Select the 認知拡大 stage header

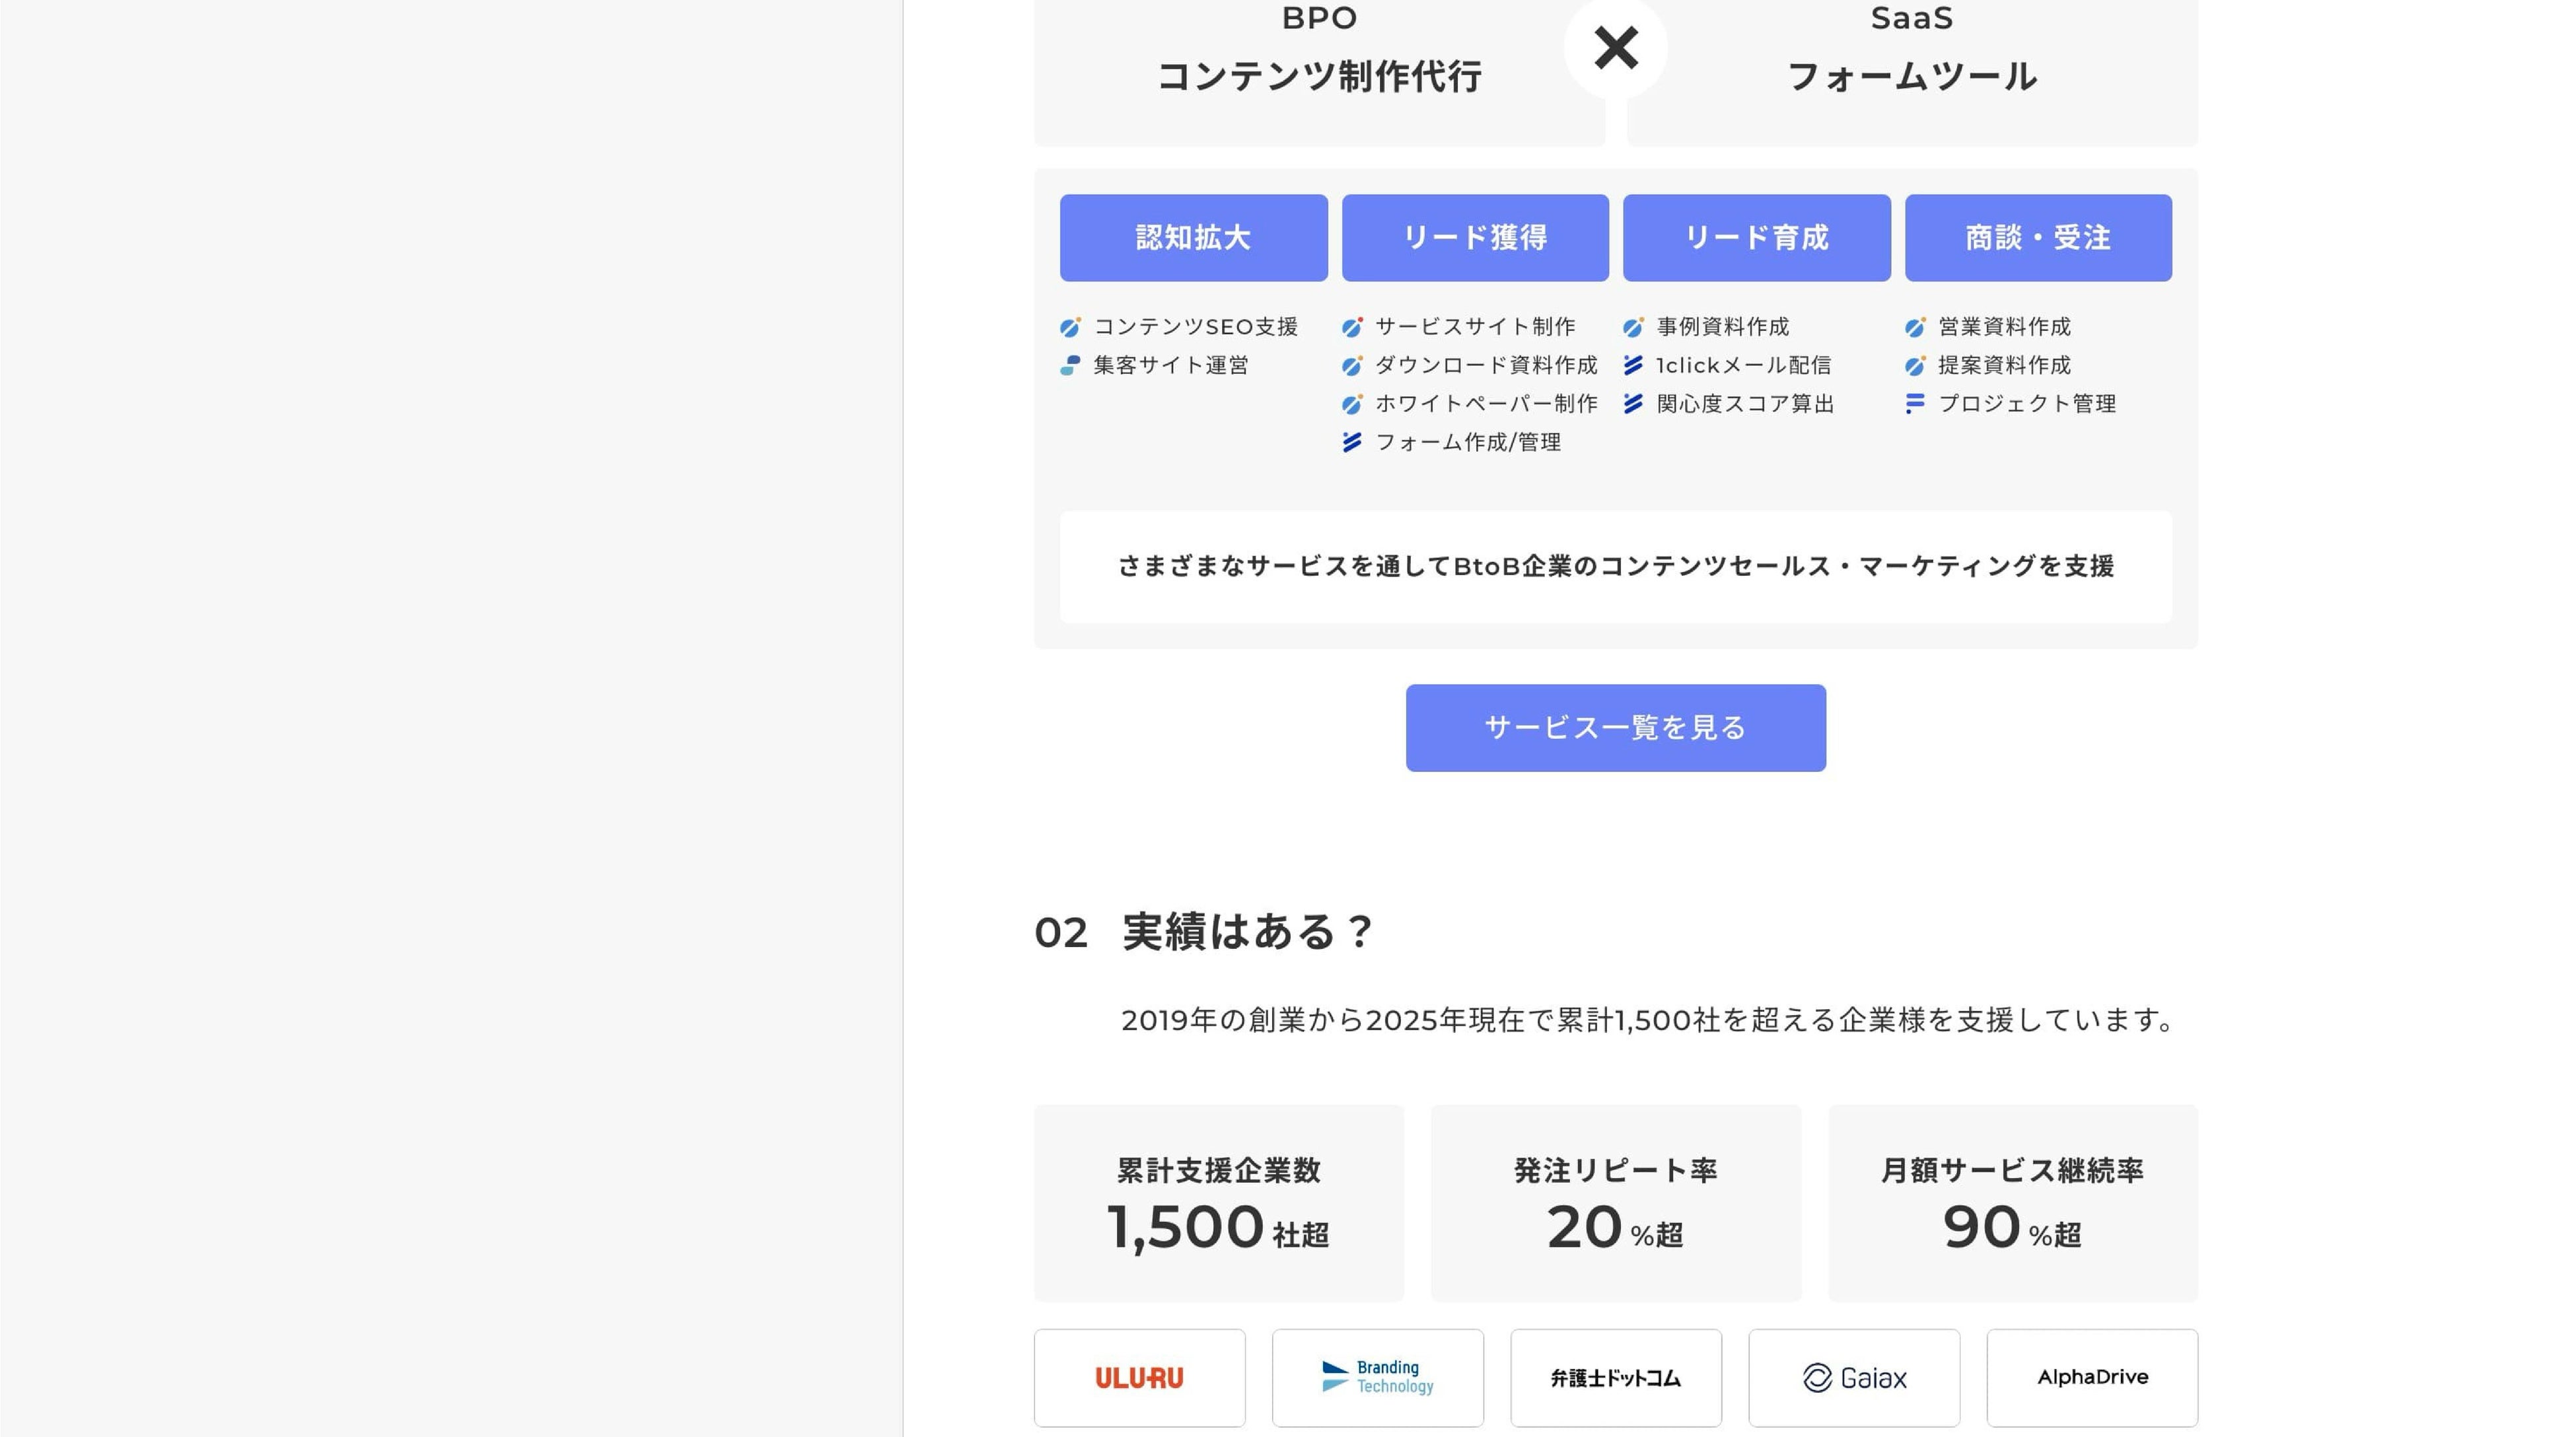point(1193,238)
